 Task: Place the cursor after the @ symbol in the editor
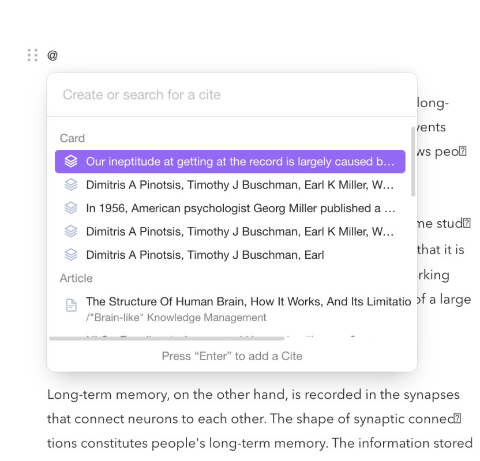[x=58, y=55]
